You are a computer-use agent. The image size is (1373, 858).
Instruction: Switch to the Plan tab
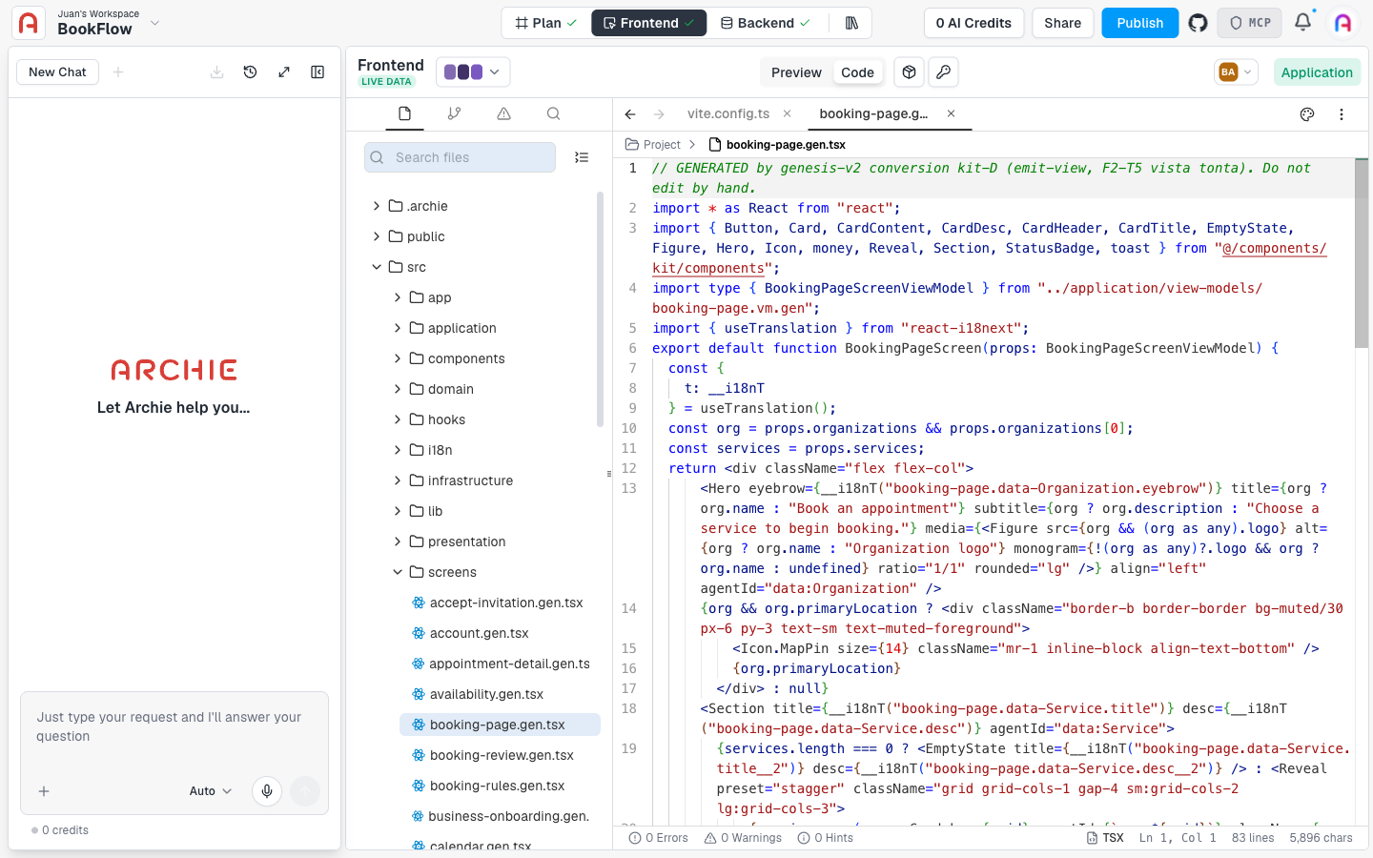[546, 23]
